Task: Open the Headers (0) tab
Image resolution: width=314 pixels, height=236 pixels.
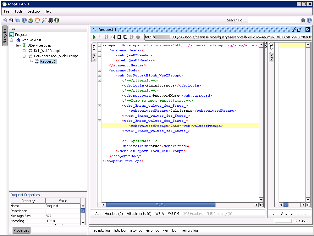Action: click(x=113, y=214)
